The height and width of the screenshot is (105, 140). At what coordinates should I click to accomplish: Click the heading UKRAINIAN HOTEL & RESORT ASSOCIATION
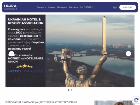coord(26,21)
